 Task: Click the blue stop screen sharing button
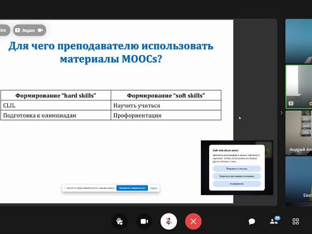pyautogui.click(x=131, y=188)
